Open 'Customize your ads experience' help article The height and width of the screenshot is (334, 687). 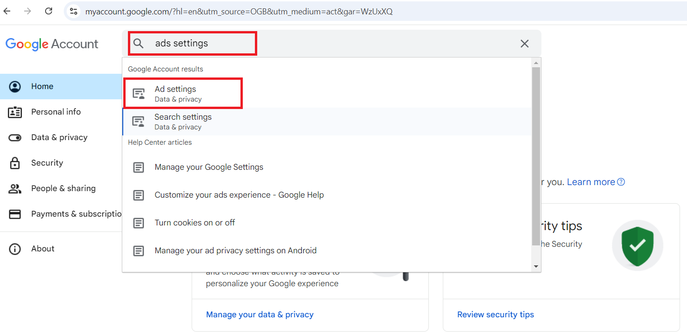[x=327, y=195]
